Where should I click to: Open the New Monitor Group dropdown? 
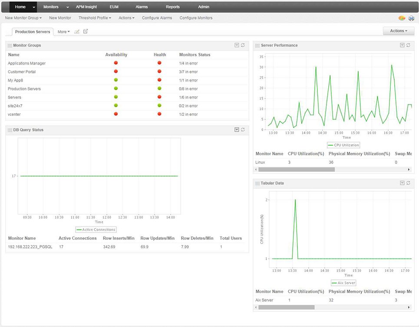23,18
